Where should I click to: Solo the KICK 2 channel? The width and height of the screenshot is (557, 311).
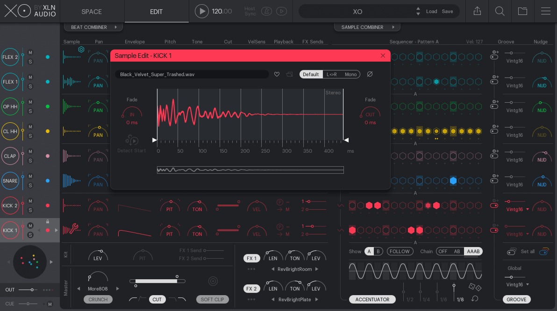click(x=29, y=210)
